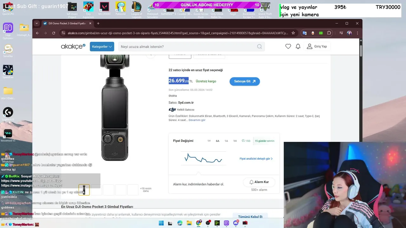Select the 15G price range option

pos(246,141)
